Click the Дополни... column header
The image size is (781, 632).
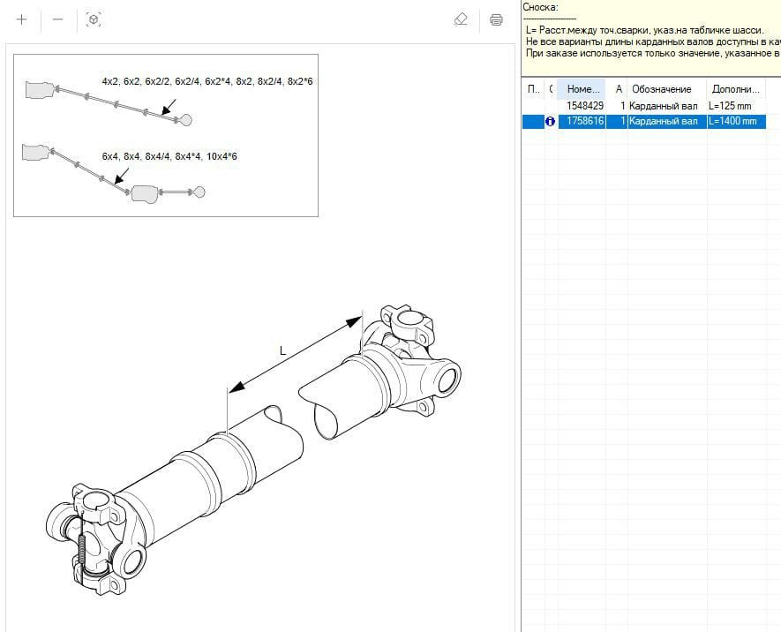pos(736,89)
